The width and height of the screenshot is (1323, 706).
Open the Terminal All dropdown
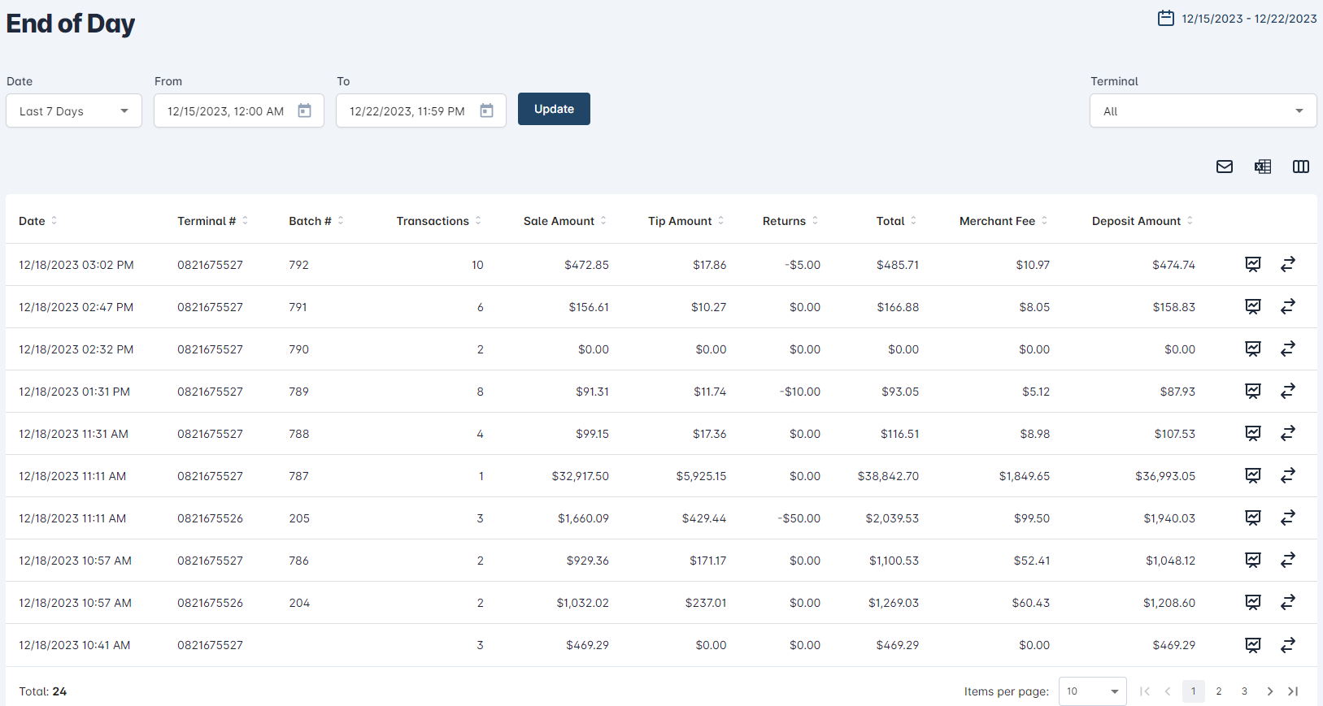(x=1202, y=111)
